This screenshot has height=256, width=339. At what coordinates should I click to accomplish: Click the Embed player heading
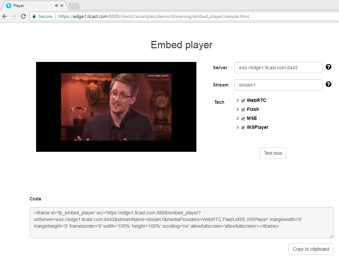click(182, 45)
